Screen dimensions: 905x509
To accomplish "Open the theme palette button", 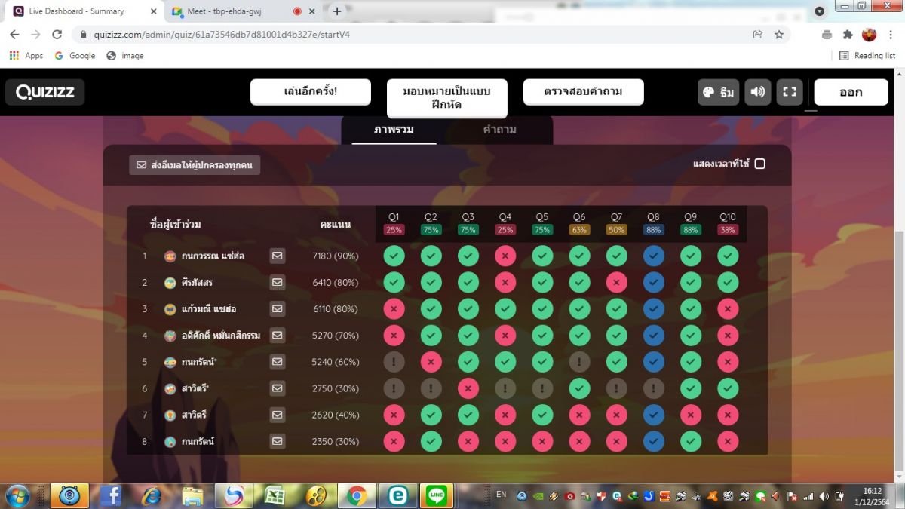I will (x=717, y=92).
